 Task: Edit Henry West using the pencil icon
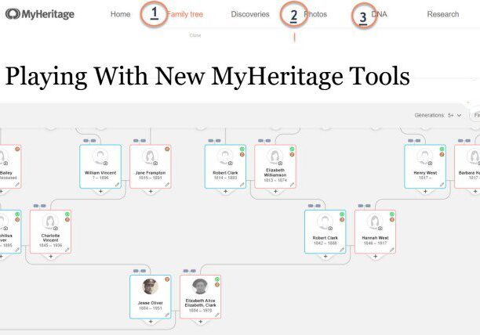[x=442, y=185]
